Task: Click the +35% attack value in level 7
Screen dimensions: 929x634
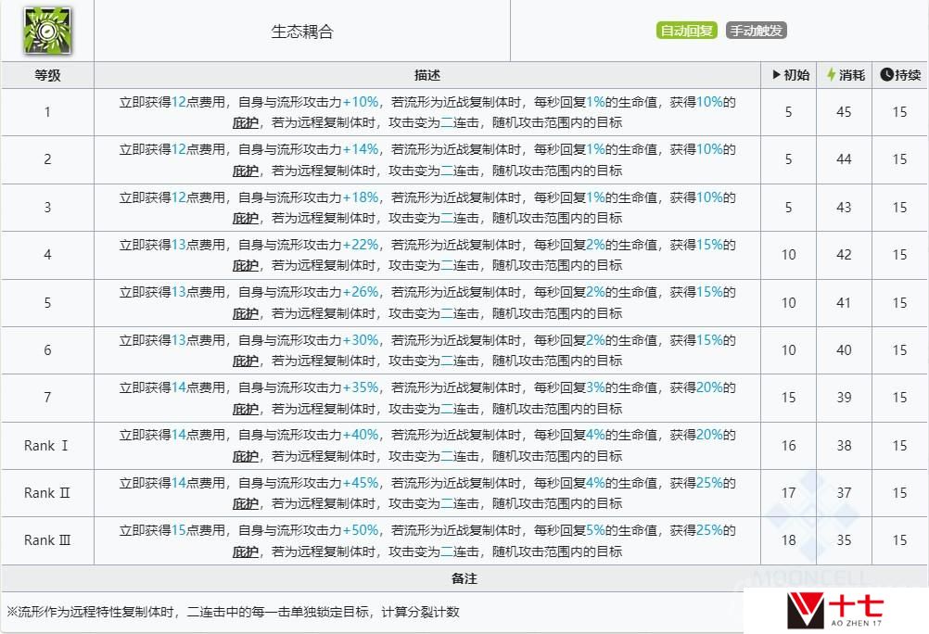Action: click(x=361, y=387)
